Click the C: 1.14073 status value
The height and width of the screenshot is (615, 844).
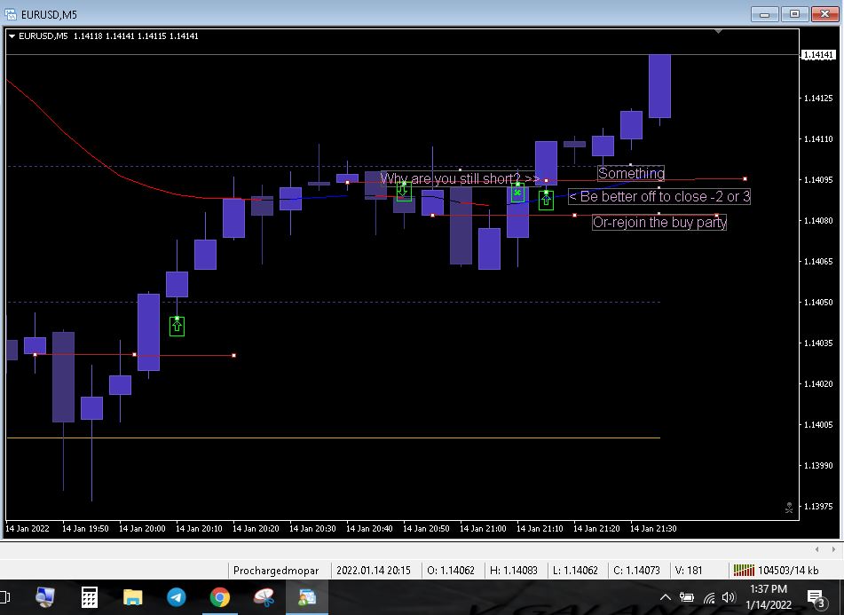[x=636, y=571]
